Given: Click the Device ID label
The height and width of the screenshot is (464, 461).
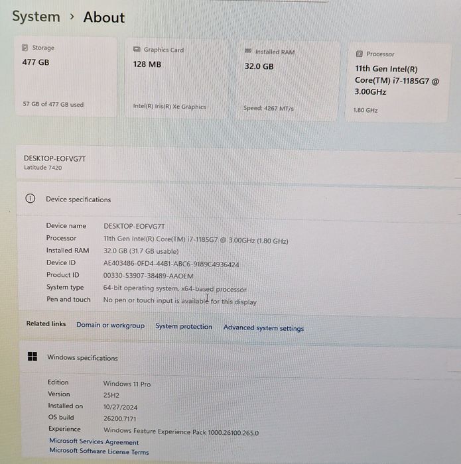Looking at the screenshot, I should [x=61, y=262].
